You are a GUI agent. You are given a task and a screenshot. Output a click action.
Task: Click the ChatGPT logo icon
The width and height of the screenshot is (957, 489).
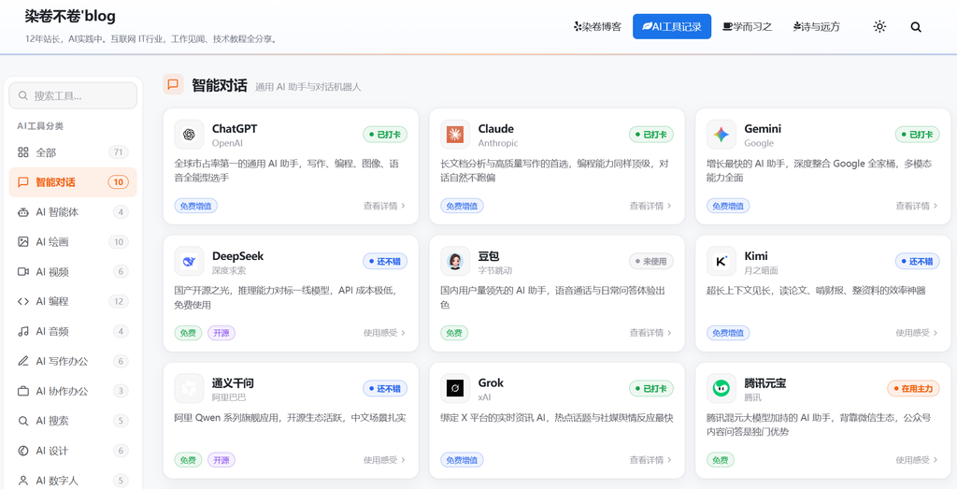[189, 135]
